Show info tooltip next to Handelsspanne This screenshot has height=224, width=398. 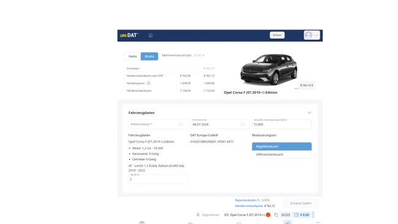[x=149, y=83]
